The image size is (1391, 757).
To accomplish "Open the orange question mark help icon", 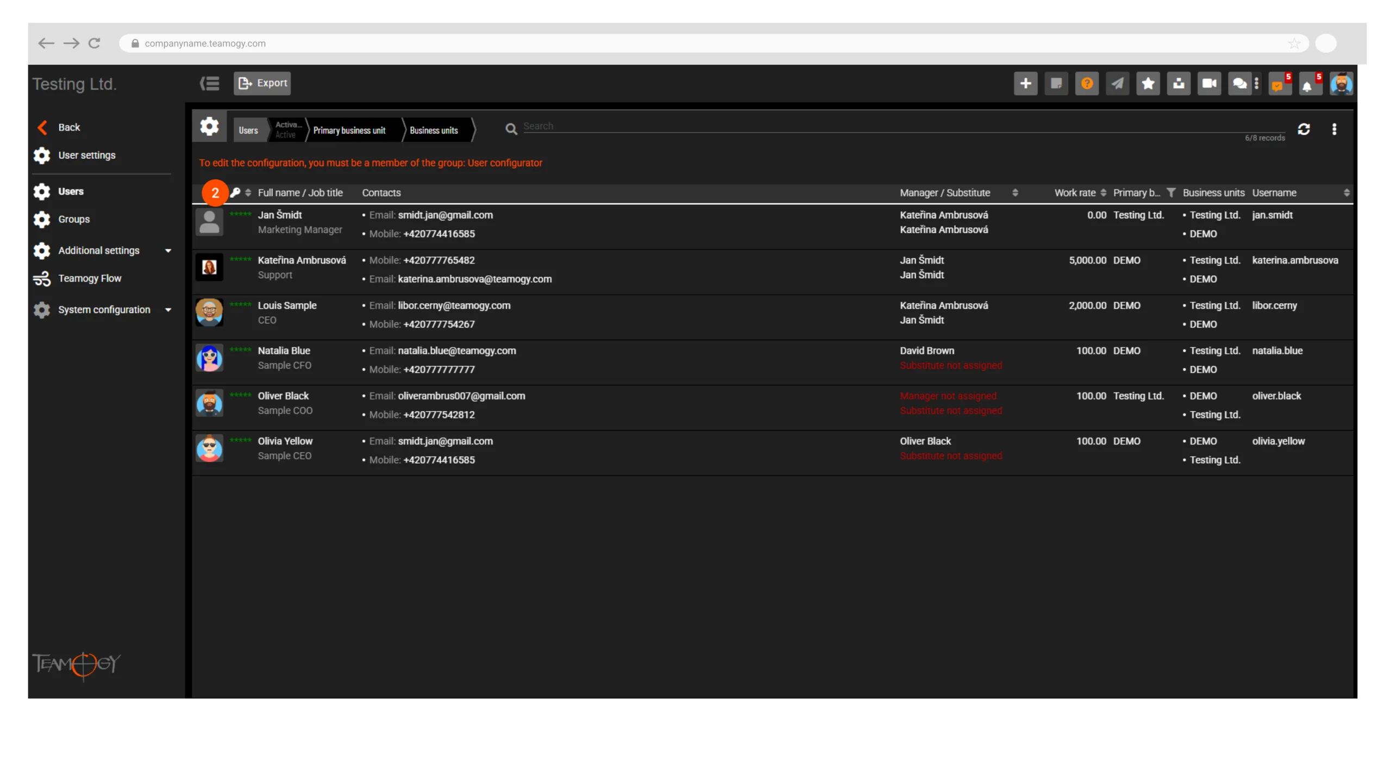I will pyautogui.click(x=1086, y=84).
